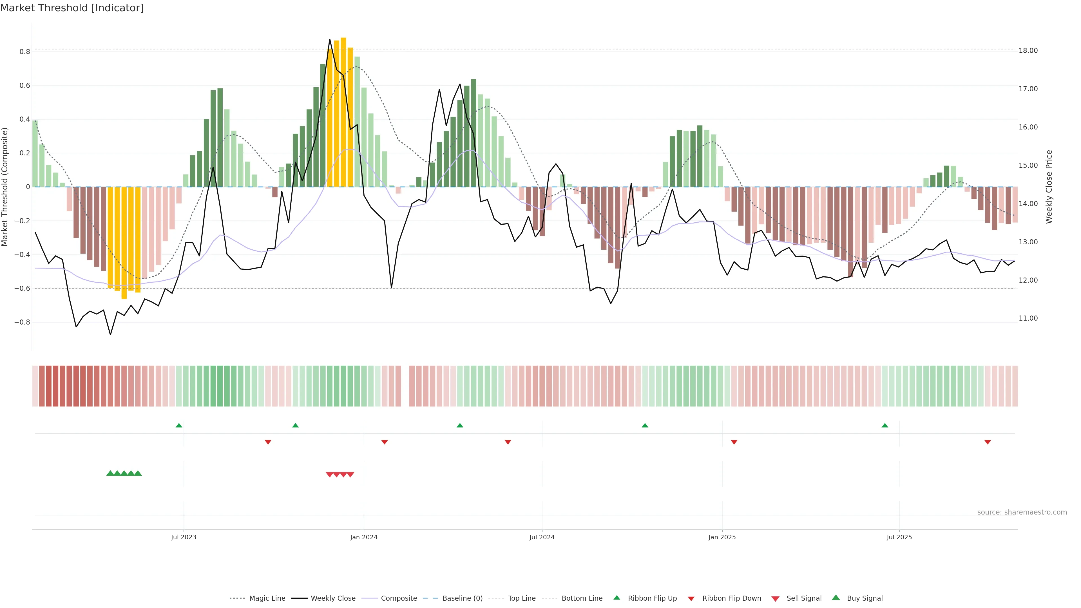Click the rightmost red sell signal triangle
1081x608 pixels.
(x=350, y=475)
